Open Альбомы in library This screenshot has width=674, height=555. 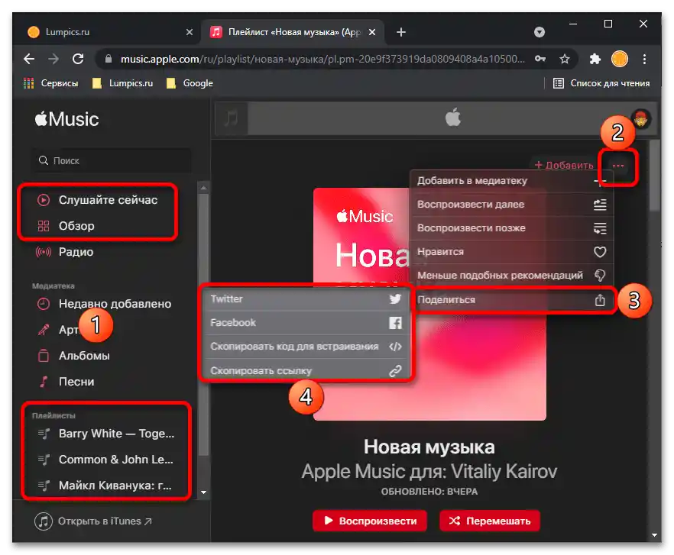point(73,356)
